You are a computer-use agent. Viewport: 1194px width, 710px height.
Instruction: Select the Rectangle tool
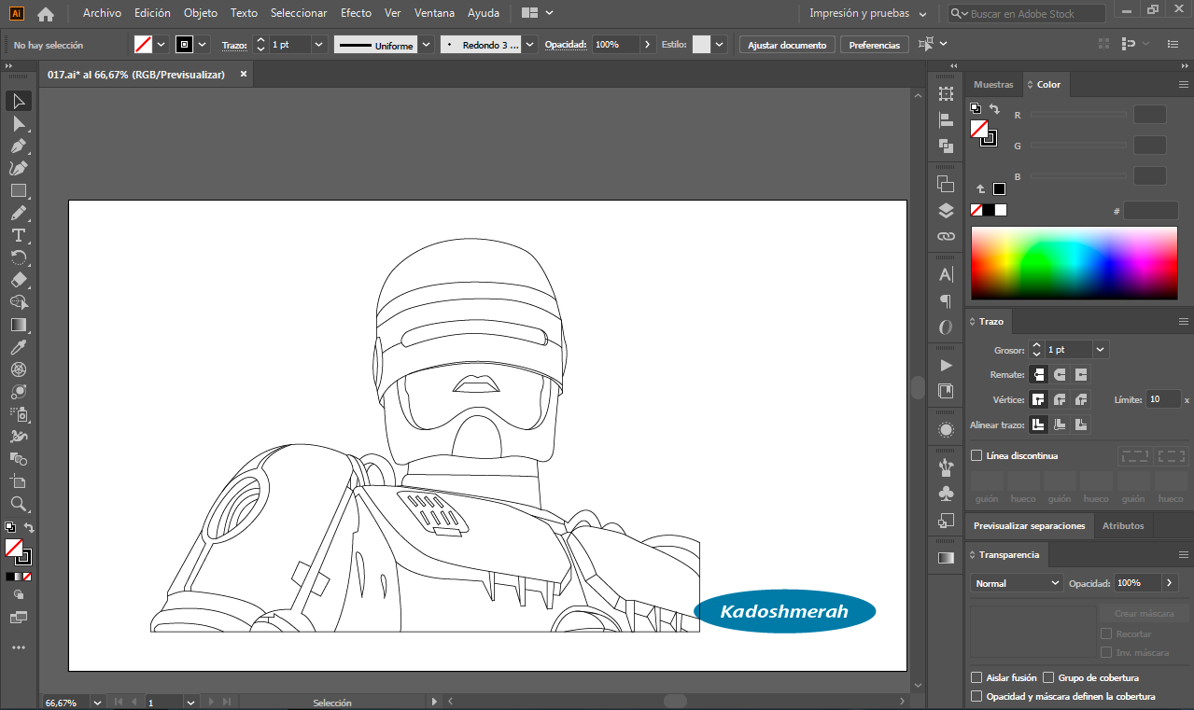click(x=19, y=190)
